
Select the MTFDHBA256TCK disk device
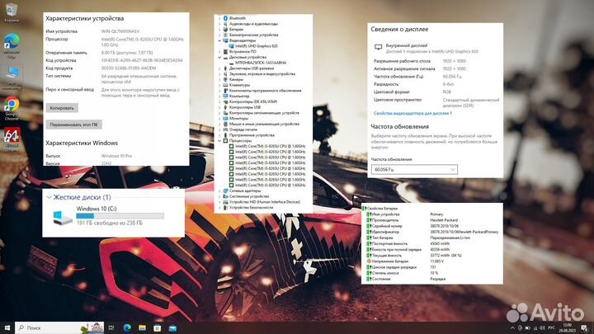click(x=261, y=63)
